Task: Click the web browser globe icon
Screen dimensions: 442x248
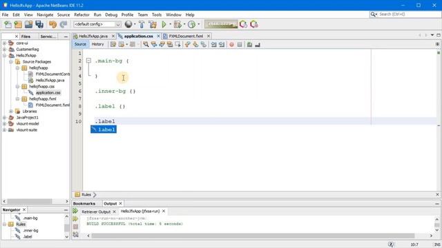Action: click(x=128, y=25)
